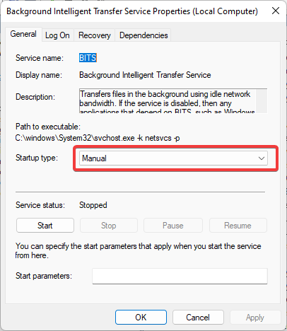Start the service with the Start button
Image resolution: width=287 pixels, height=331 pixels.
click(x=45, y=226)
